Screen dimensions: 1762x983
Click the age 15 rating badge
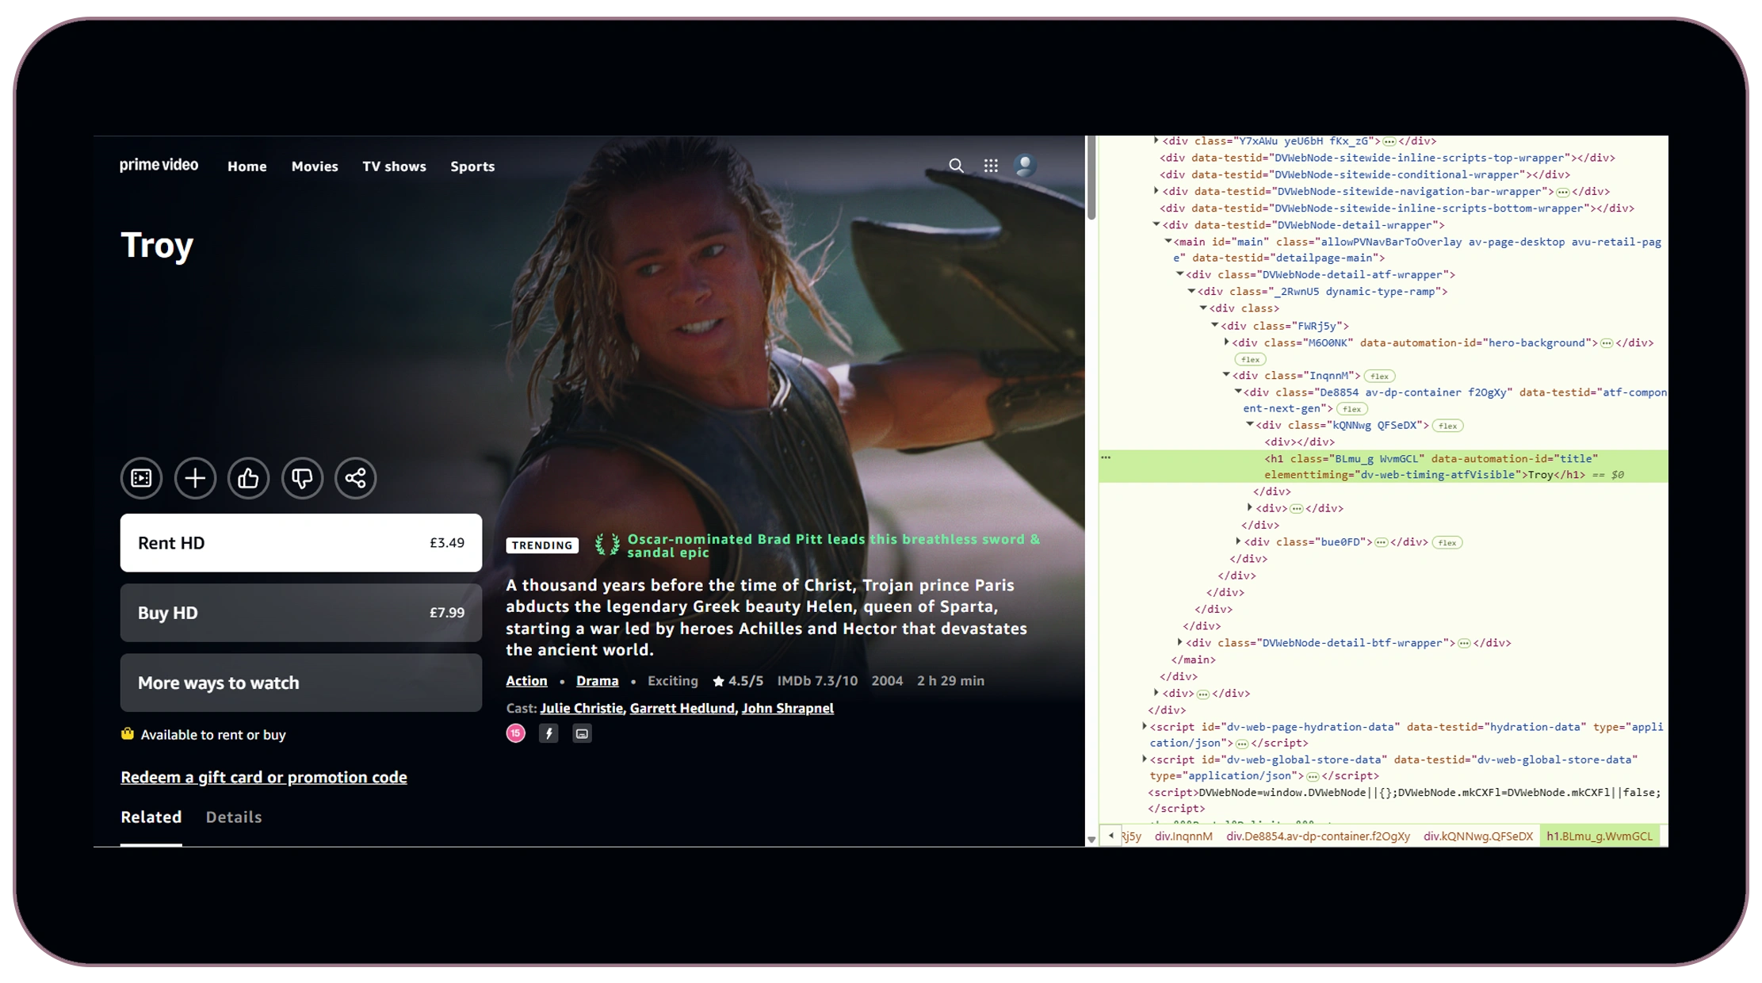[x=516, y=733]
